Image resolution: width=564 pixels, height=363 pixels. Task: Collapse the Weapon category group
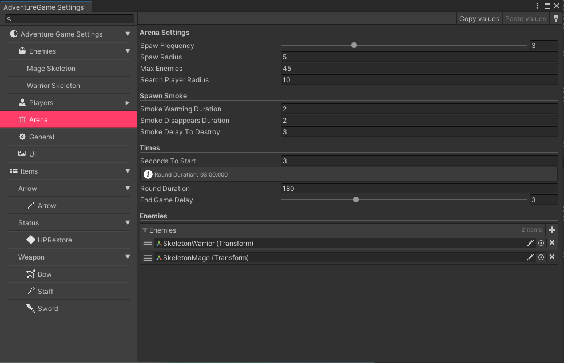(x=128, y=257)
